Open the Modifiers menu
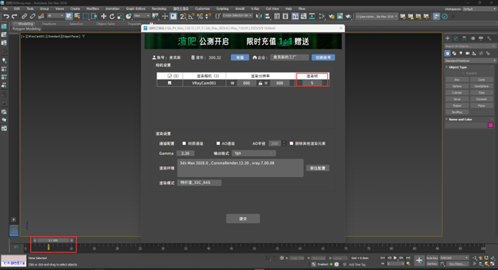Screen dimensions: 498x270 (92, 9)
